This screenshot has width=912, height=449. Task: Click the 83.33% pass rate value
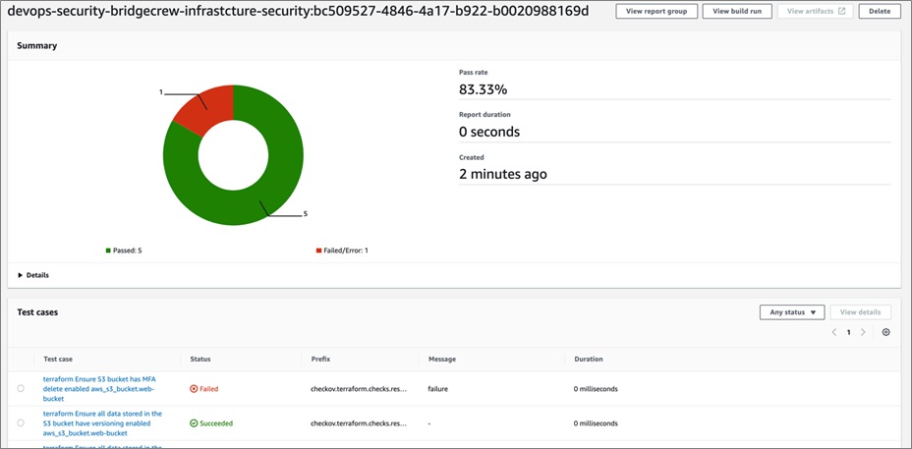click(x=483, y=89)
